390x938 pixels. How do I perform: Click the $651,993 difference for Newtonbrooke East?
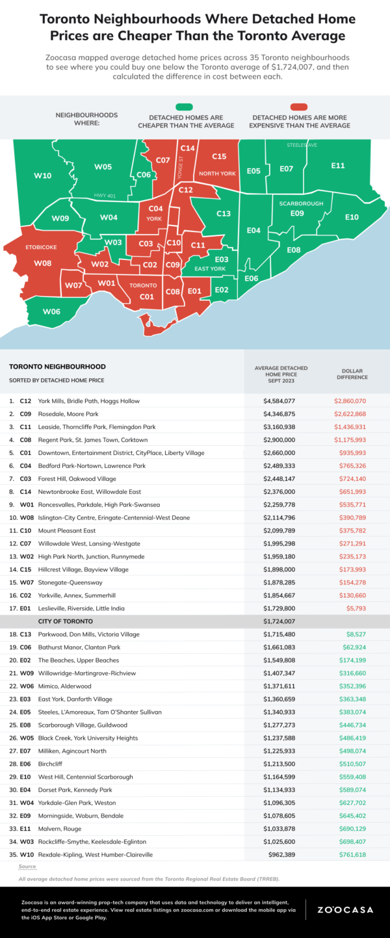pyautogui.click(x=354, y=492)
